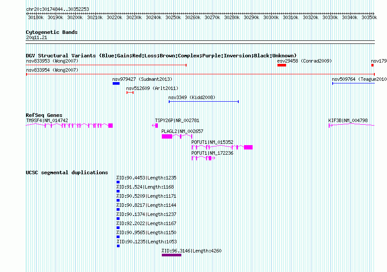Click the POFUT1 NM_015352 terminal exon block
Image resolution: width=387 pixels, height=272 pixels.
coord(248,147)
